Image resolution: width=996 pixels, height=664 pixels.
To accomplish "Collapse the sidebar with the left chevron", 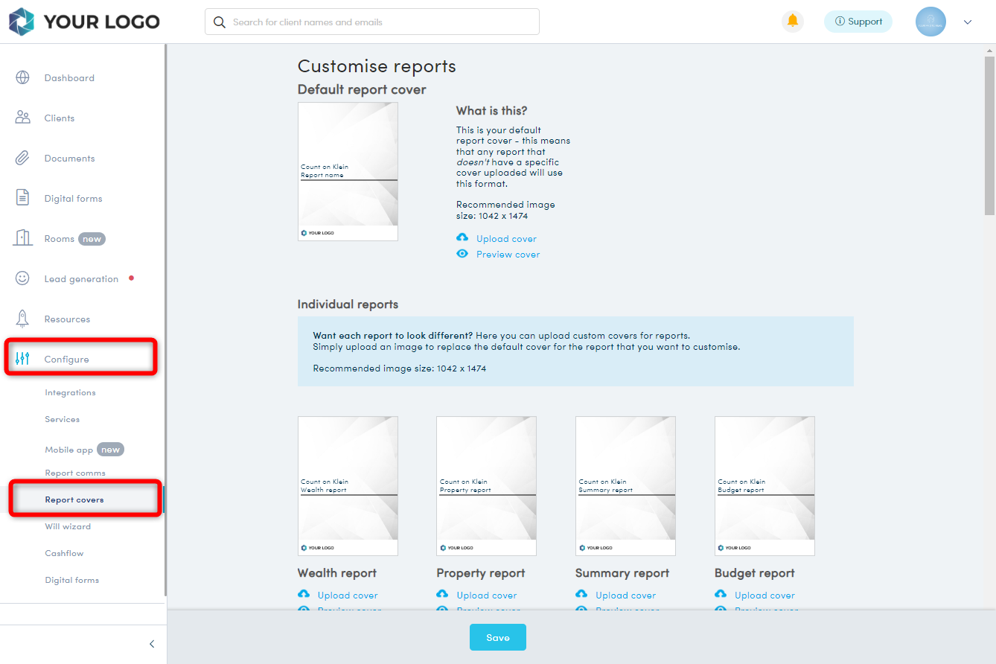I will click(x=152, y=644).
